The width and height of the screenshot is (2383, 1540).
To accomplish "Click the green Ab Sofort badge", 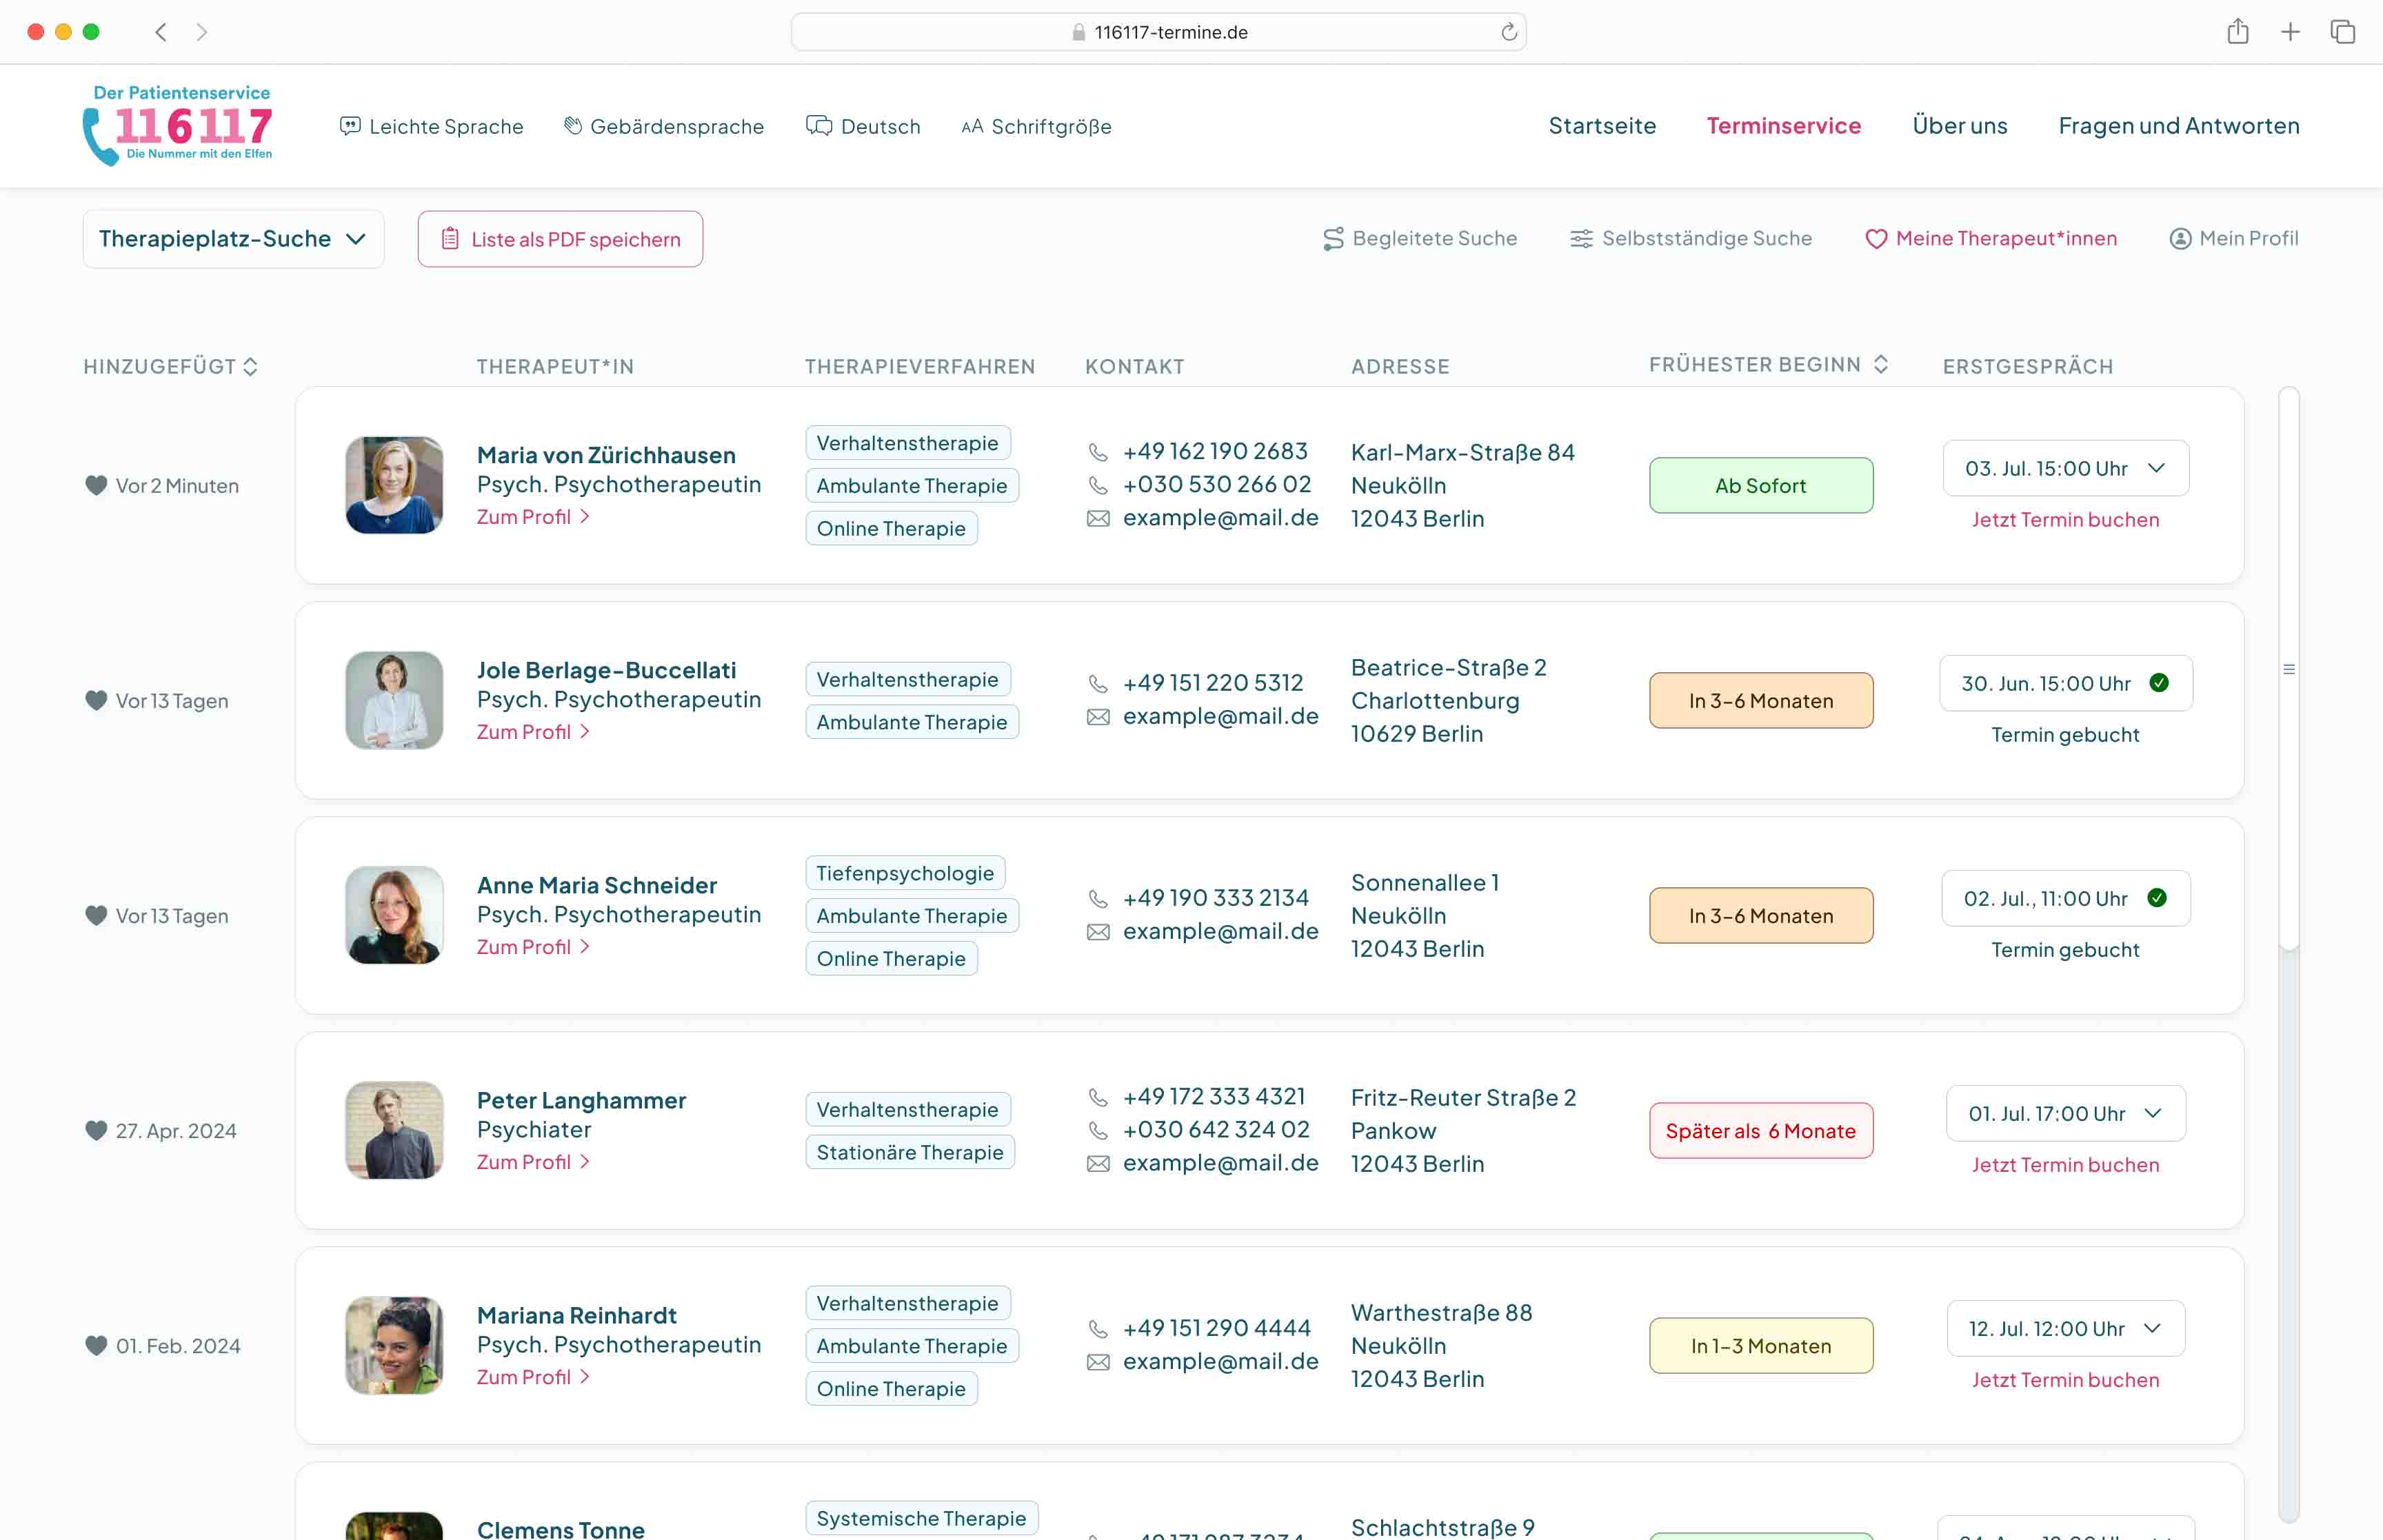I will 1761,485.
